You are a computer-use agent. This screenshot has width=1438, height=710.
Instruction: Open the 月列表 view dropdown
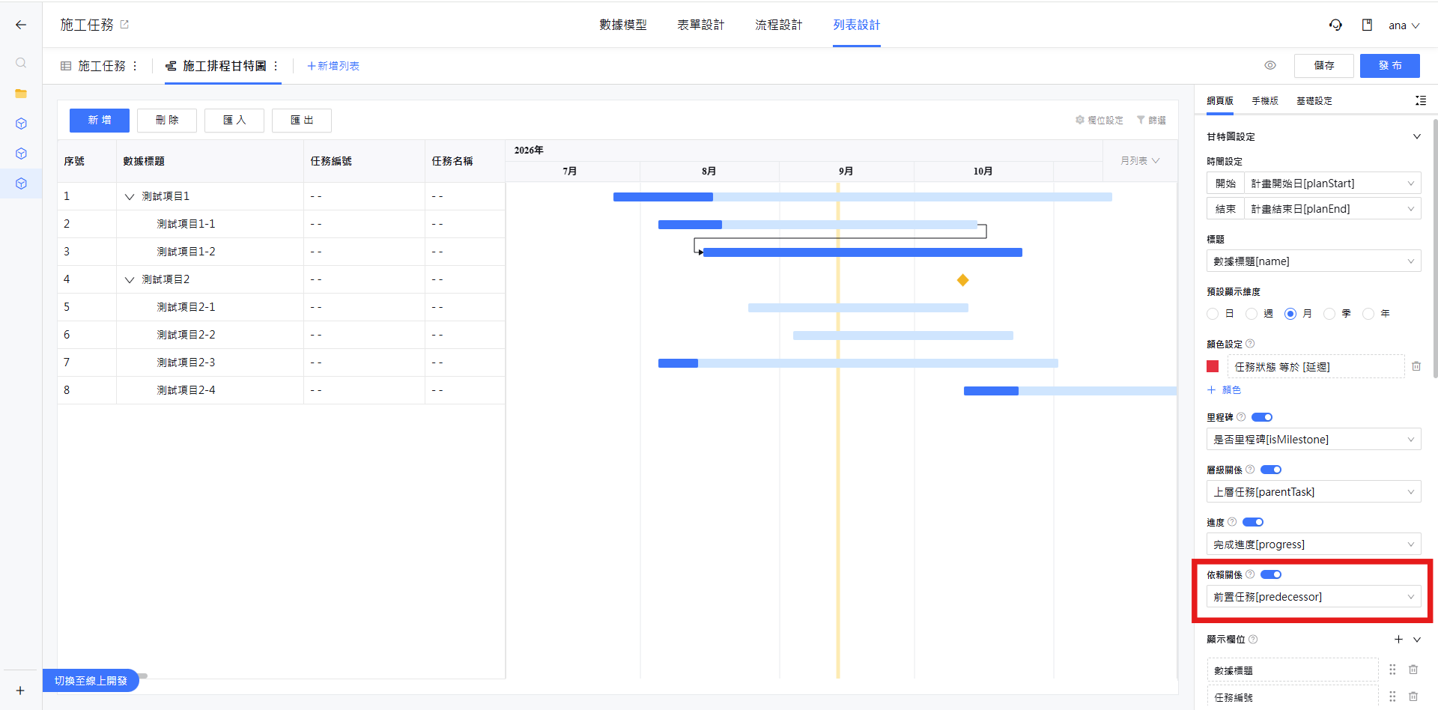click(x=1140, y=161)
